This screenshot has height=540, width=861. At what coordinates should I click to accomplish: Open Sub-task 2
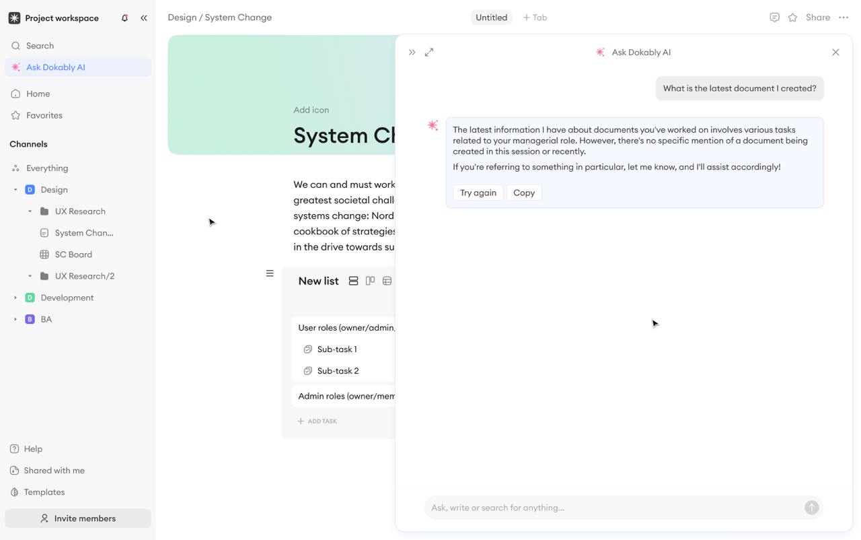click(338, 371)
